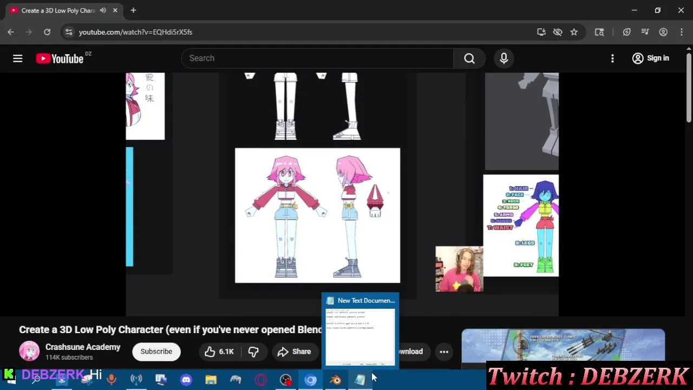Screen dimensions: 693x390
Task: Open the YouTube guide hamburger menu
Action: (17, 58)
